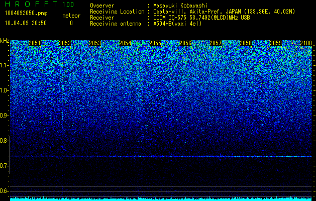Screen dimensions: 316x201
Task: Select the file name 1004092050.png
Action: pos(26,14)
